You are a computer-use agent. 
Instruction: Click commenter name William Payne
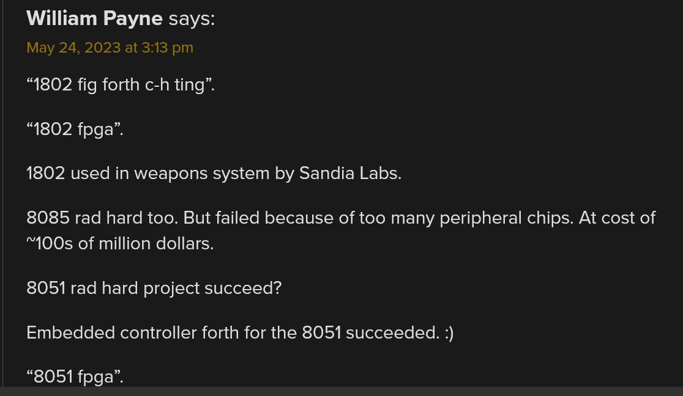point(94,19)
